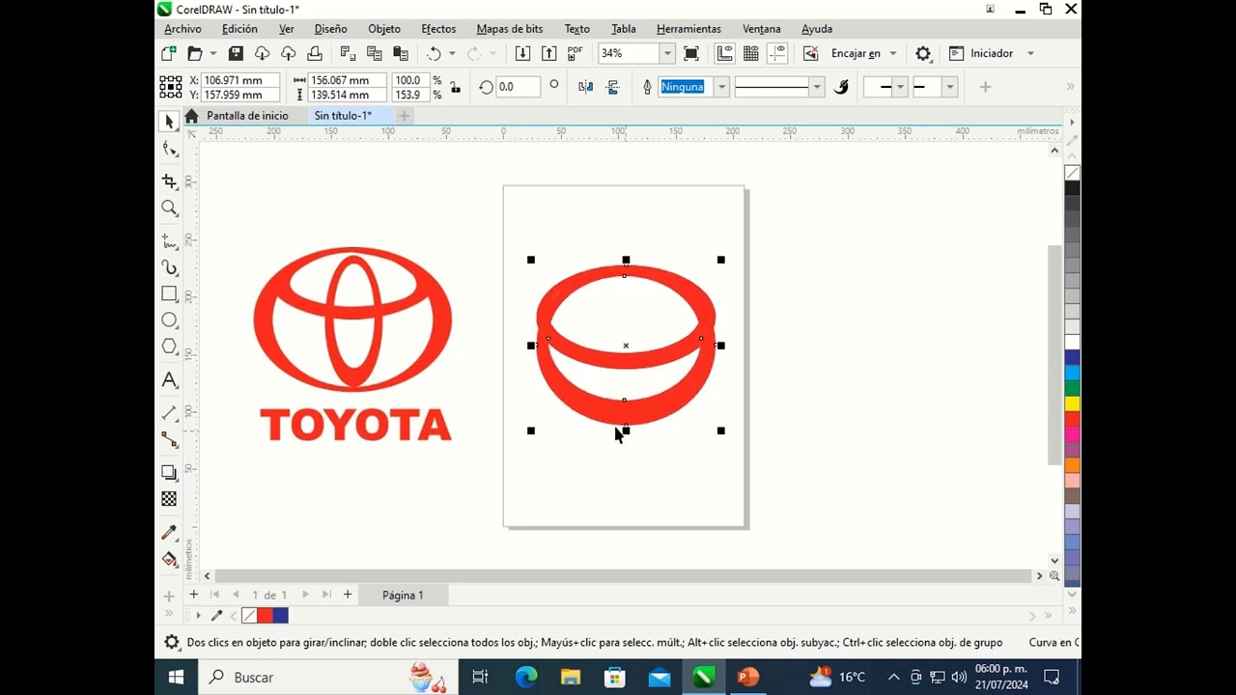1236x695 pixels.
Task: Go to the last page arrow
Action: click(x=326, y=595)
